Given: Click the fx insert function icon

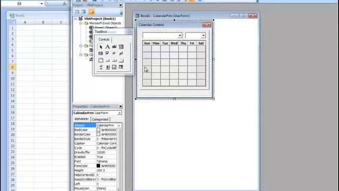Looking at the screenshot, I should point(65,4).
